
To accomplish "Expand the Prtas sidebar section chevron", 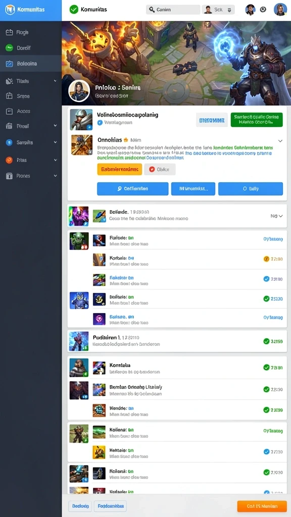I will [x=55, y=160].
